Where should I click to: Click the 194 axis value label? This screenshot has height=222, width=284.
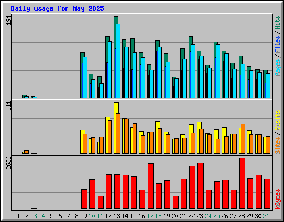click(8, 20)
